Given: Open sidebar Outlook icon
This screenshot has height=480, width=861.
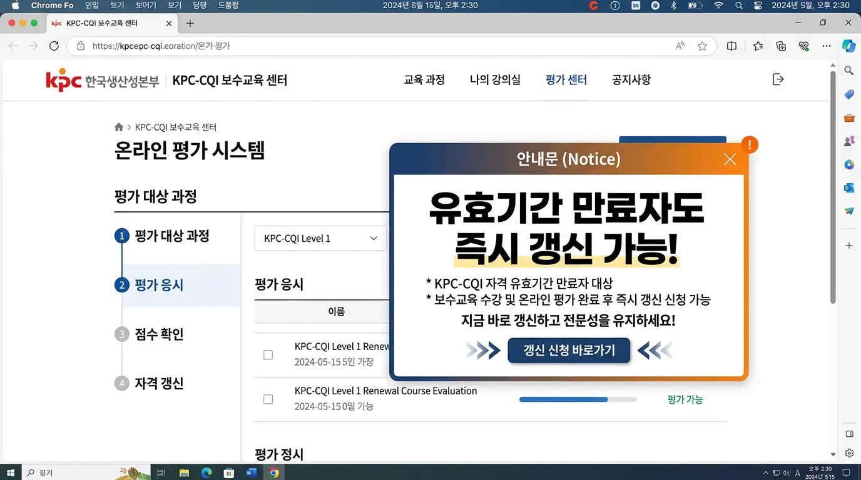Looking at the screenshot, I should click(x=849, y=187).
